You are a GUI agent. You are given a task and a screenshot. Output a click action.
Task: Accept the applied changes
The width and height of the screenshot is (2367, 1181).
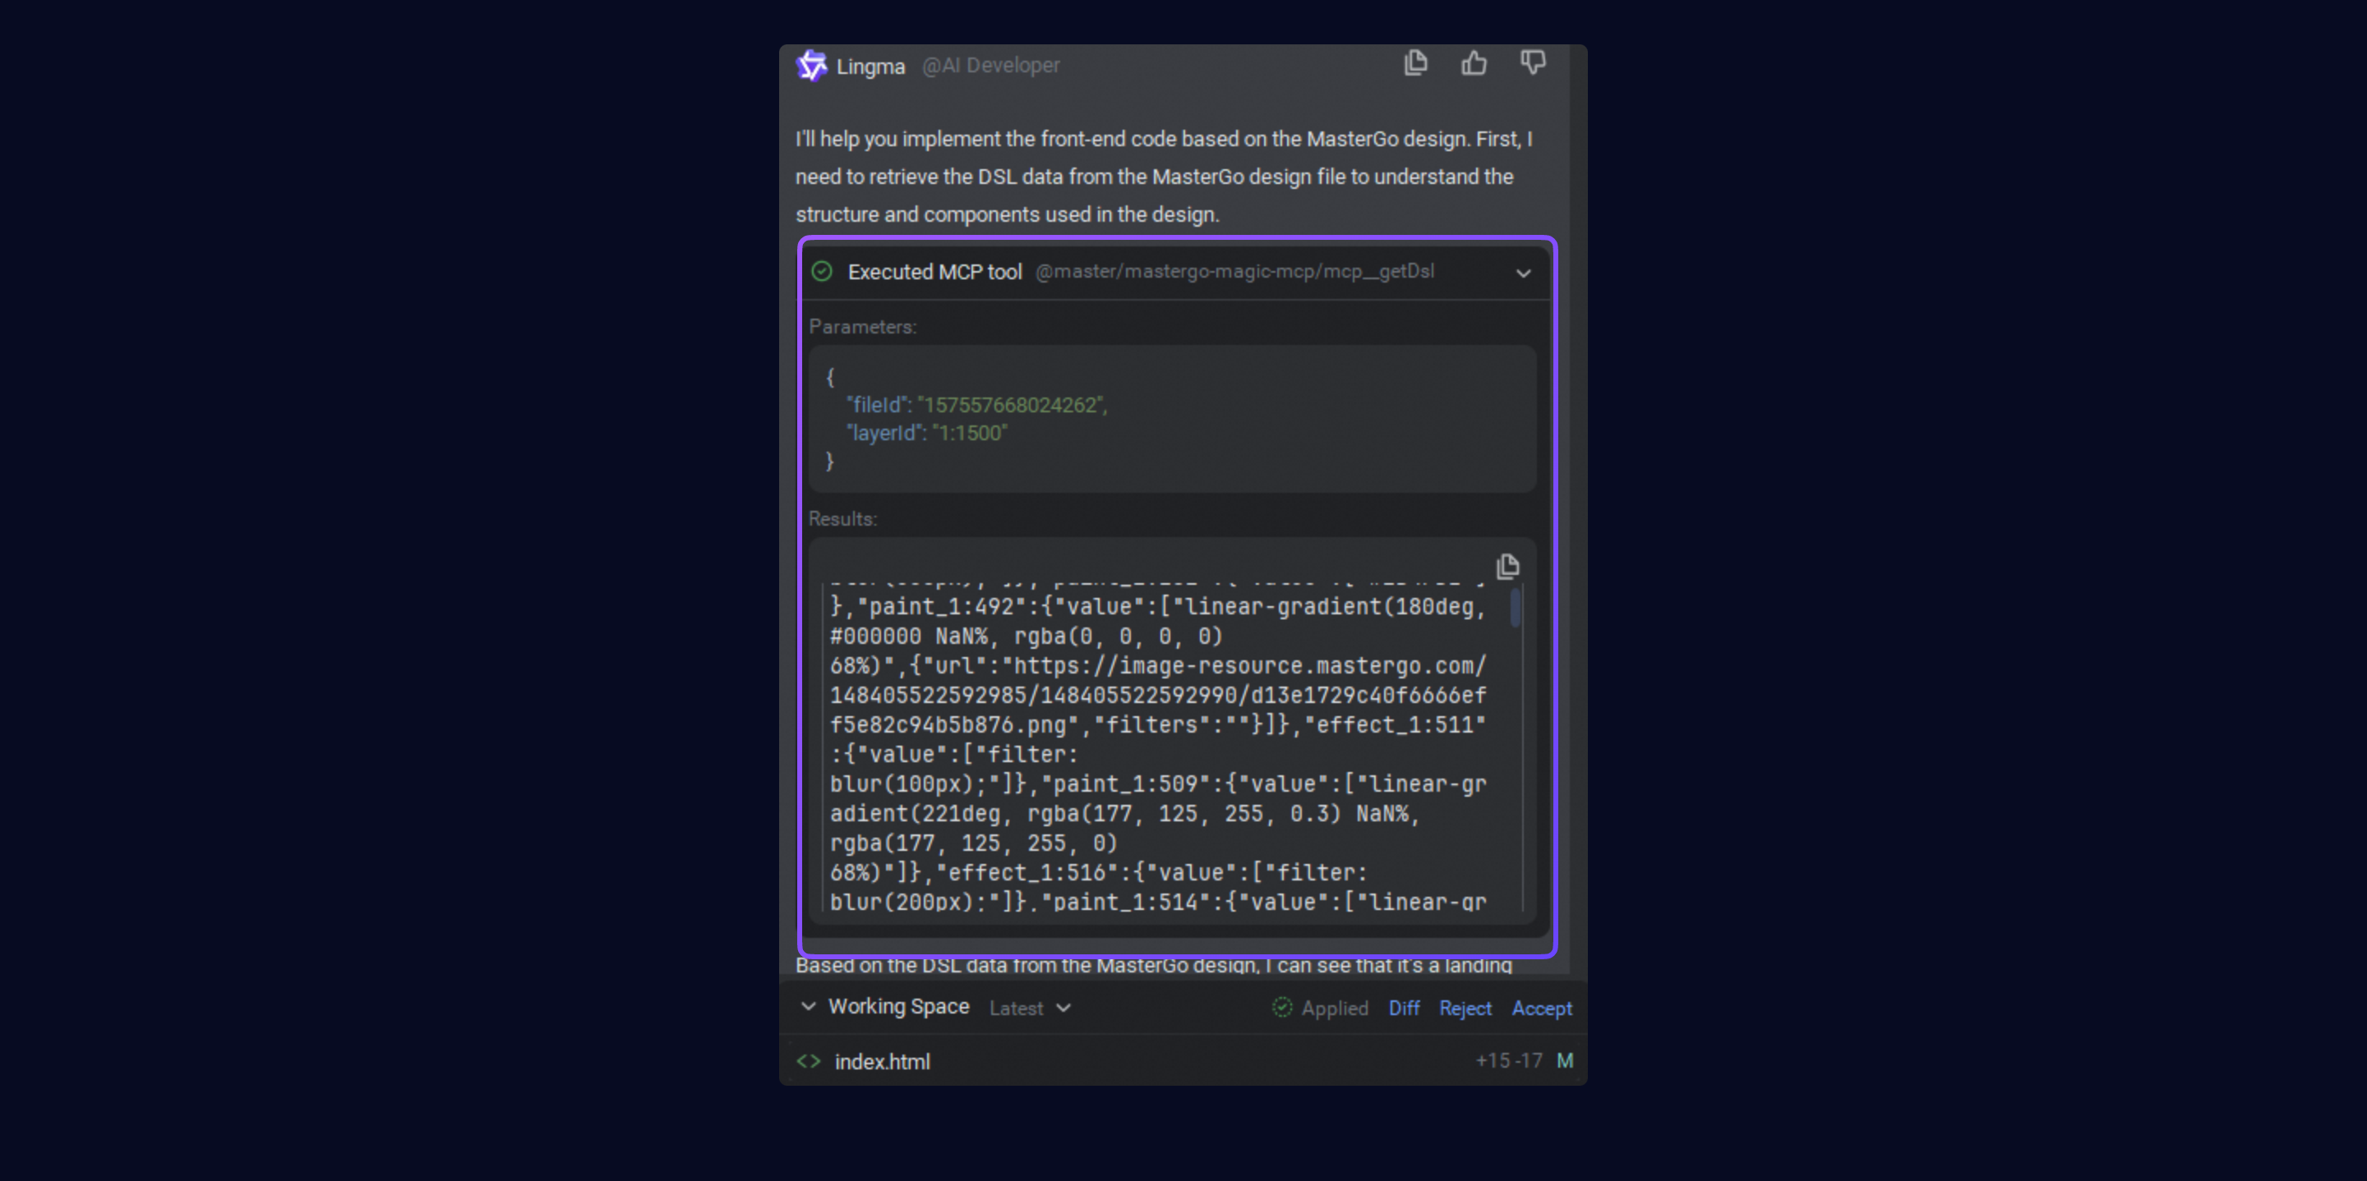1541,1009
